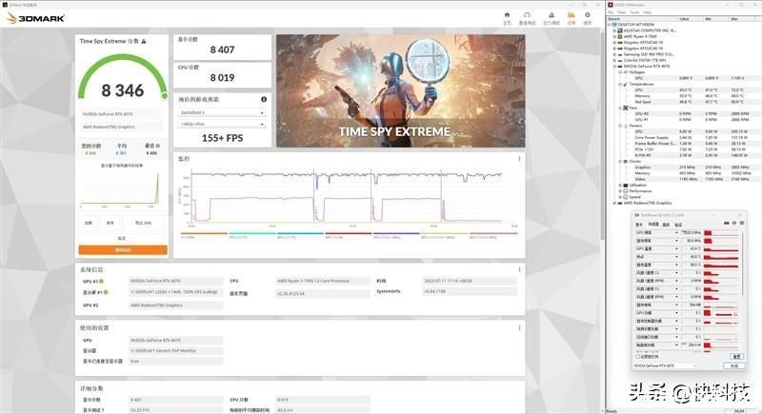Screen dimensions: 762x414
Task: Click the 155+ FPS estimate text
Action: click(x=222, y=138)
